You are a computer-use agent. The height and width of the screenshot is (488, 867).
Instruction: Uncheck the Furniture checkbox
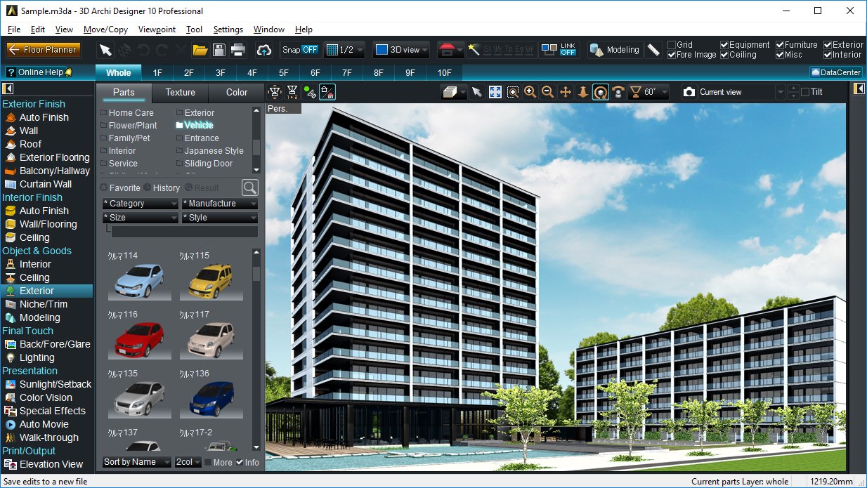pyautogui.click(x=780, y=45)
